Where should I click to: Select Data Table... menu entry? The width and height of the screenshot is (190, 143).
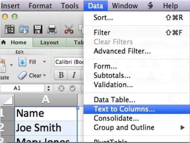(137, 100)
